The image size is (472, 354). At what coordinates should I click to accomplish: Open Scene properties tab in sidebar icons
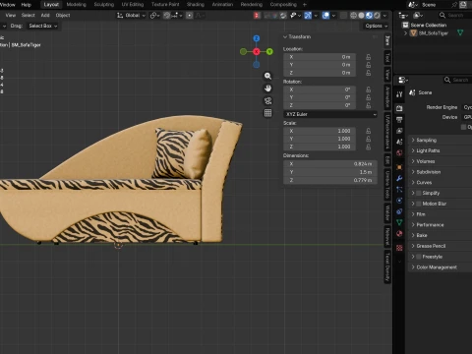(399, 142)
